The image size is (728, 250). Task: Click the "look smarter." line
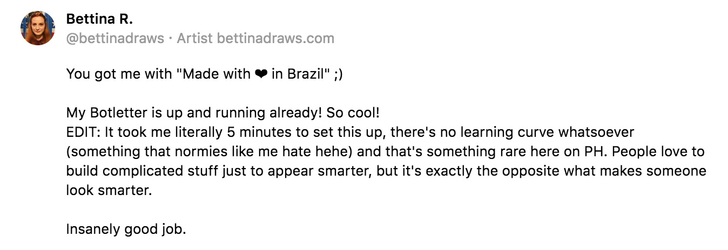(109, 190)
